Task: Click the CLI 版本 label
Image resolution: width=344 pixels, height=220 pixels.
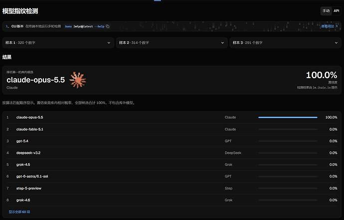Action: [17, 26]
